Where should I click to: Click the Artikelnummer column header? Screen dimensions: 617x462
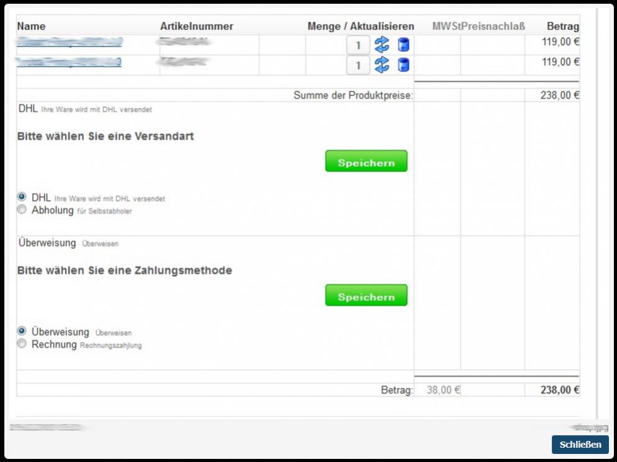point(197,26)
